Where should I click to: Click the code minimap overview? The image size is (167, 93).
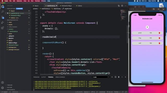123,15
